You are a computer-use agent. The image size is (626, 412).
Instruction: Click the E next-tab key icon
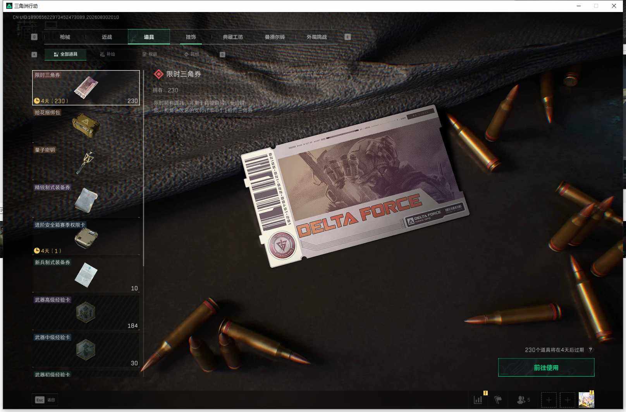pos(347,37)
